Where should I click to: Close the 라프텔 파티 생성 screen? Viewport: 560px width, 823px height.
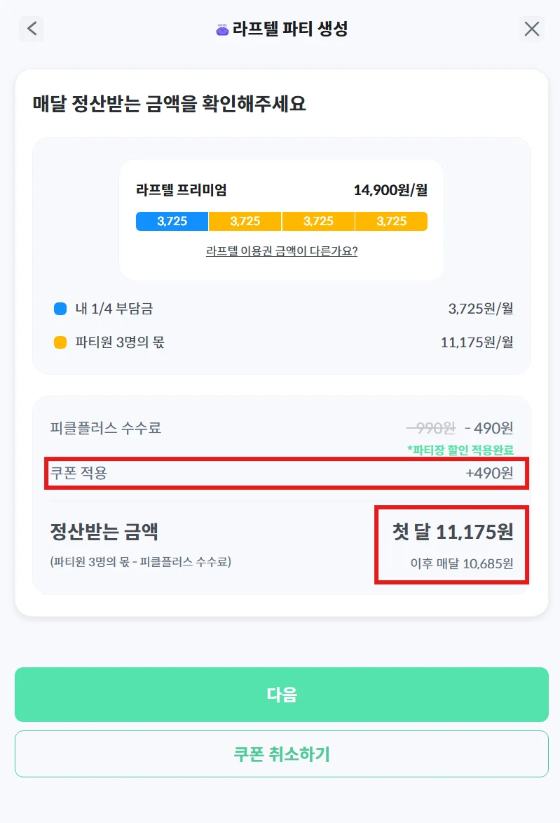point(532,29)
